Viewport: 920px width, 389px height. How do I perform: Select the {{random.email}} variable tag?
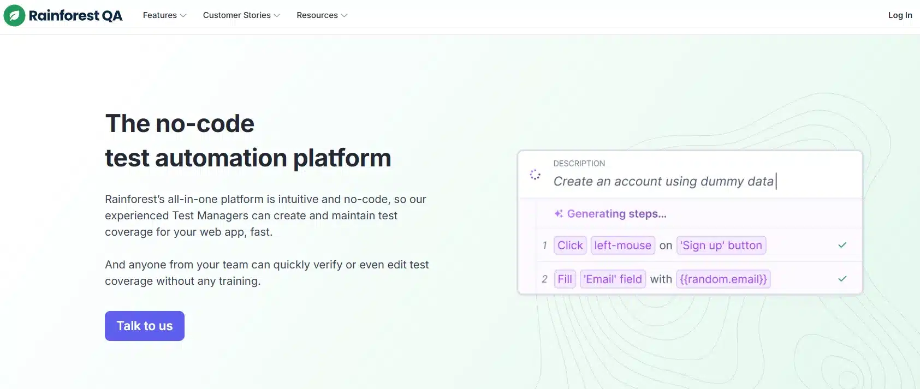tap(723, 279)
